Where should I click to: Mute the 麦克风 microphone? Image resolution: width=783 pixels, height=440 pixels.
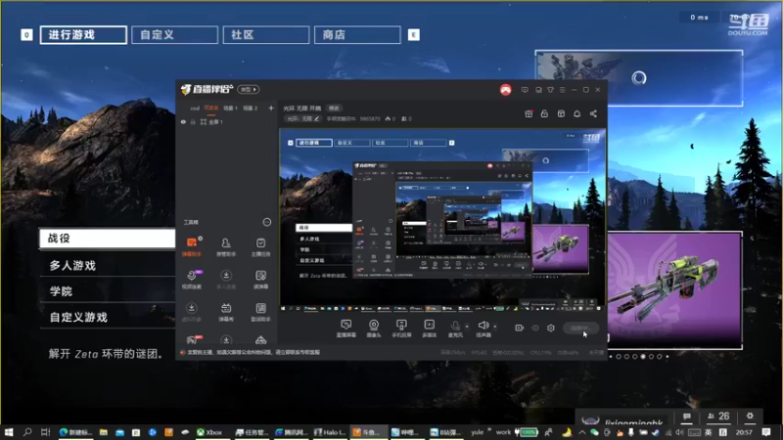(455, 329)
